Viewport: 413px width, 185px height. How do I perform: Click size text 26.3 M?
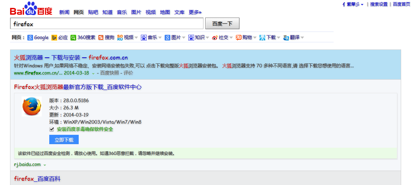point(71,108)
